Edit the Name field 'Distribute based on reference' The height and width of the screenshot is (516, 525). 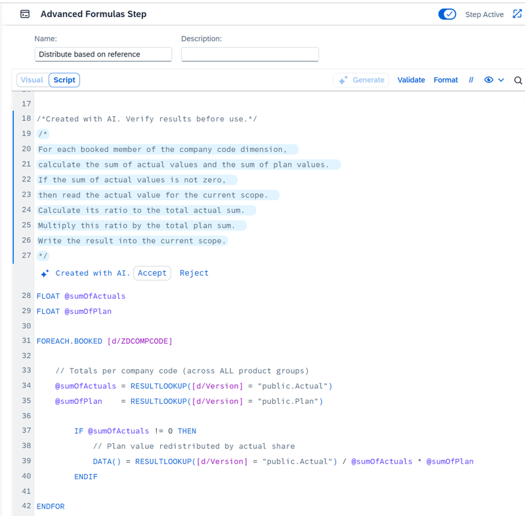tap(103, 54)
